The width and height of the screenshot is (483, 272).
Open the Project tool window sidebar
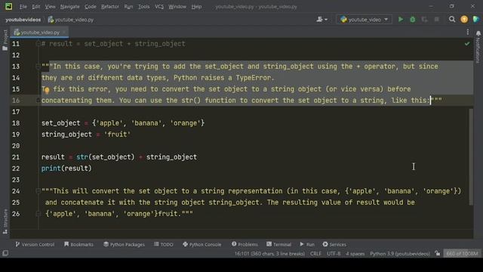pyautogui.click(x=5, y=40)
